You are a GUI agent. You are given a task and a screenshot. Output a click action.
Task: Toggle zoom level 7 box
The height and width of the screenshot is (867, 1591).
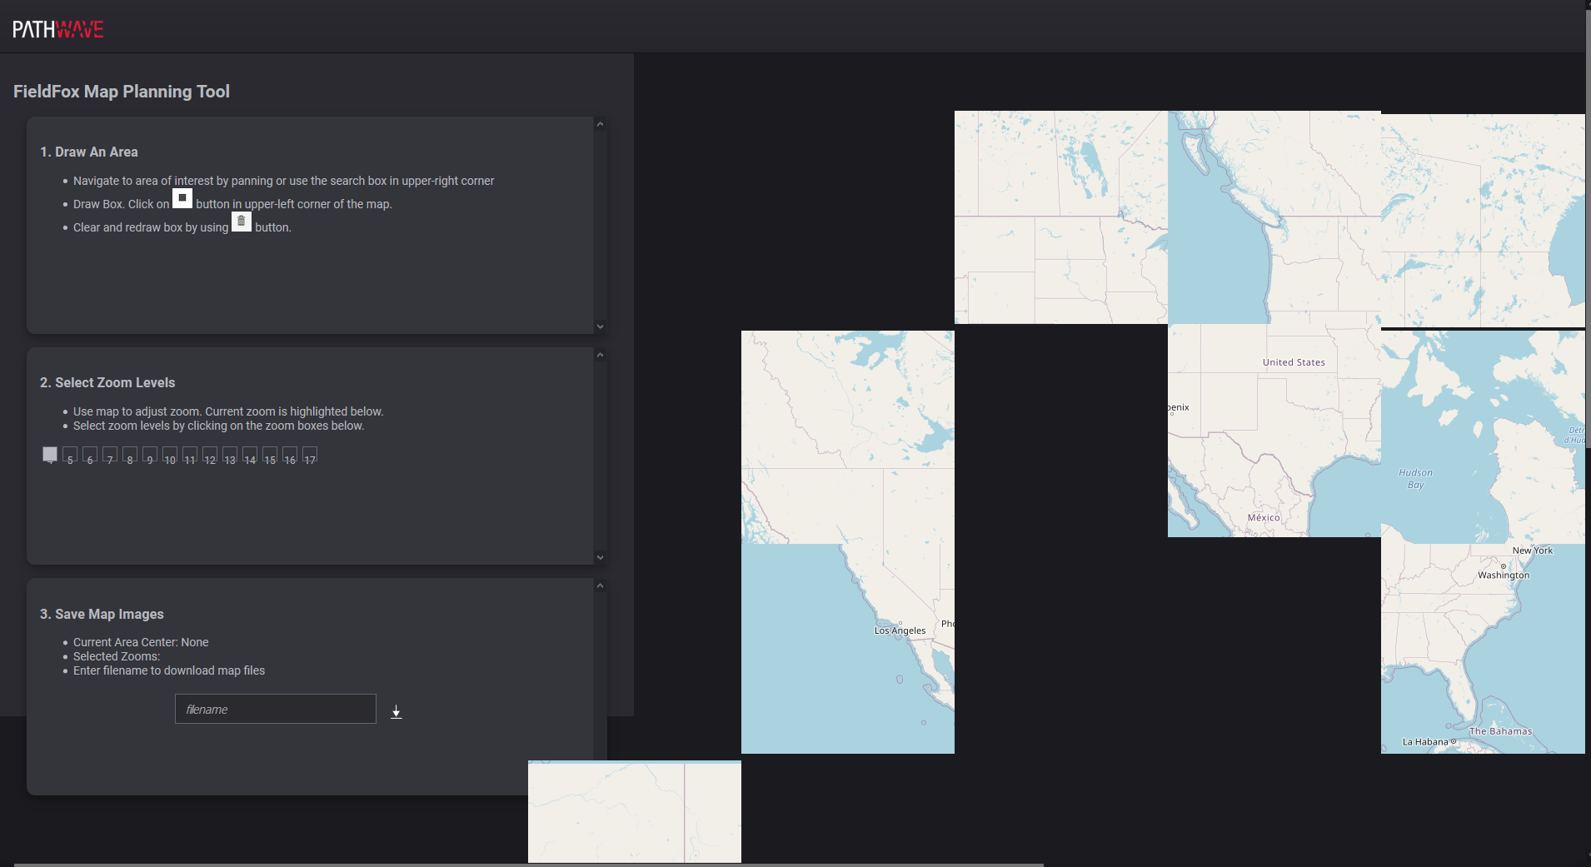tap(110, 456)
